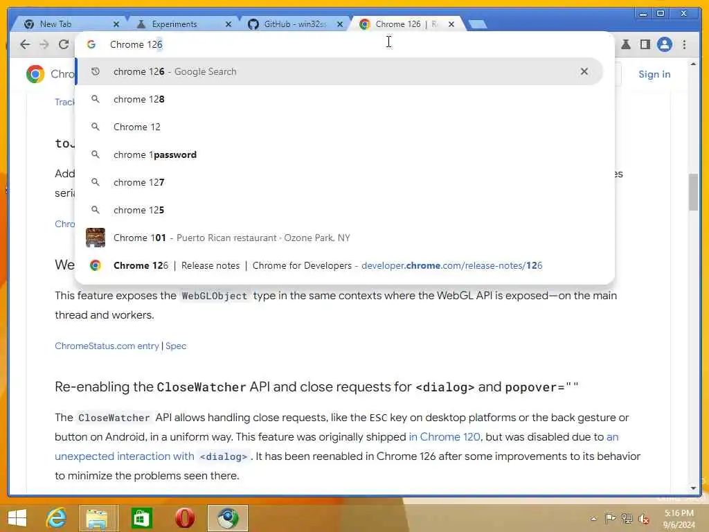Image resolution: width=709 pixels, height=532 pixels.
Task: Open the Windows Start button
Action: pos(17,518)
